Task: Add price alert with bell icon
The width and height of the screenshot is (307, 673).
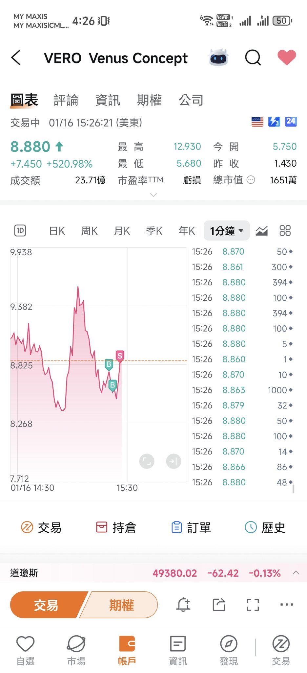Action: click(183, 605)
